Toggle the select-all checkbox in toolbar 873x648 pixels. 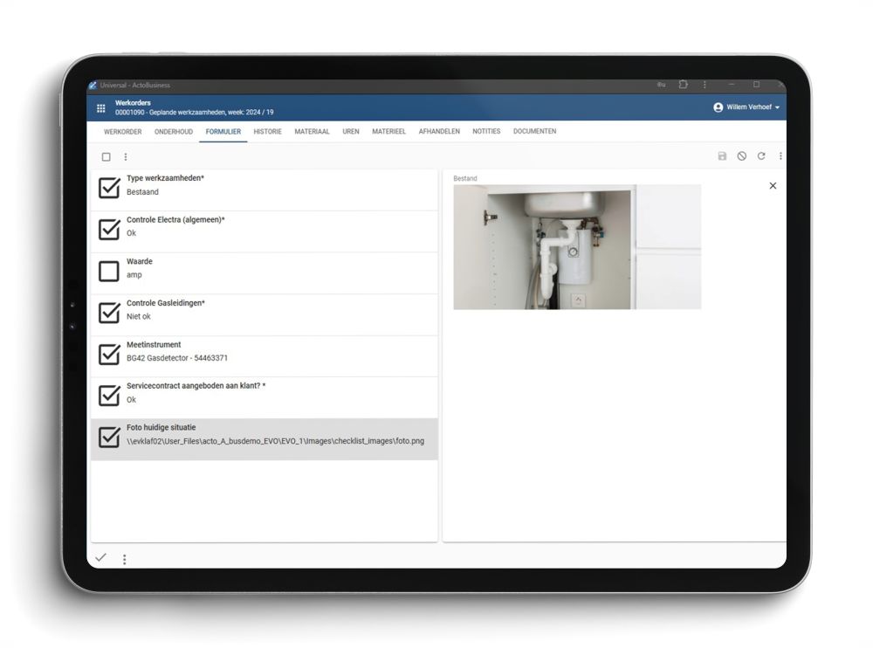pos(107,157)
